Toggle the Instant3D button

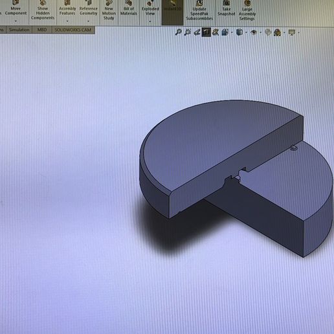(x=172, y=12)
